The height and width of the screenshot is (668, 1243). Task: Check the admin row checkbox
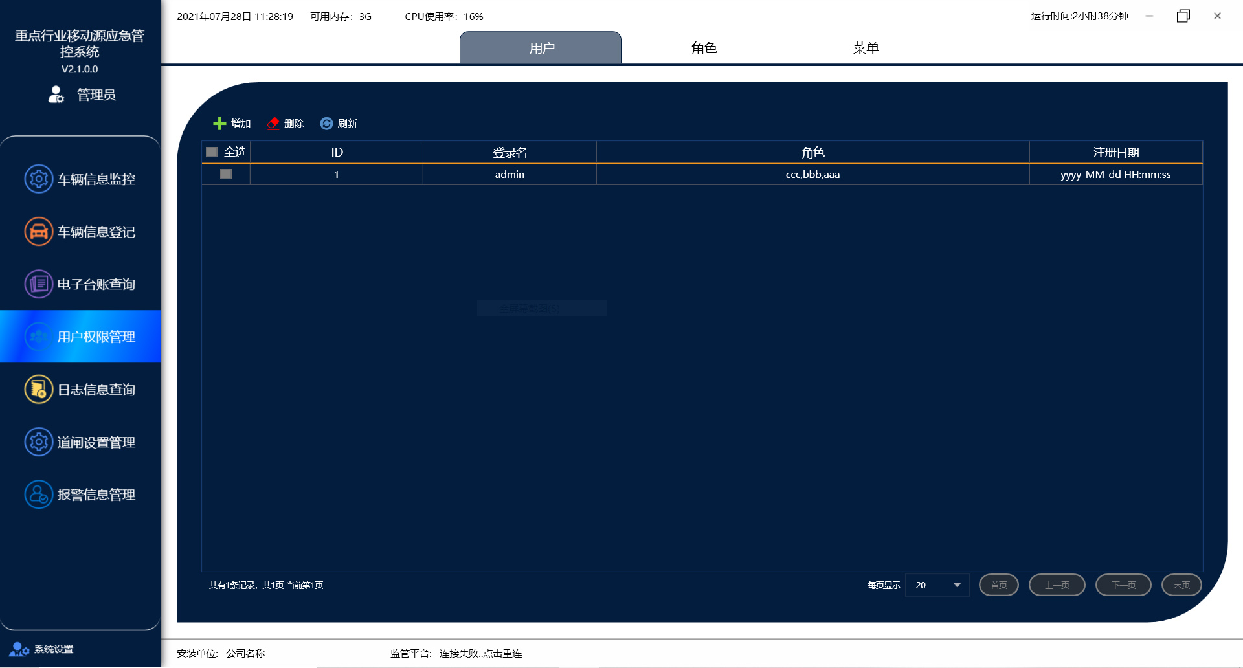[226, 174]
